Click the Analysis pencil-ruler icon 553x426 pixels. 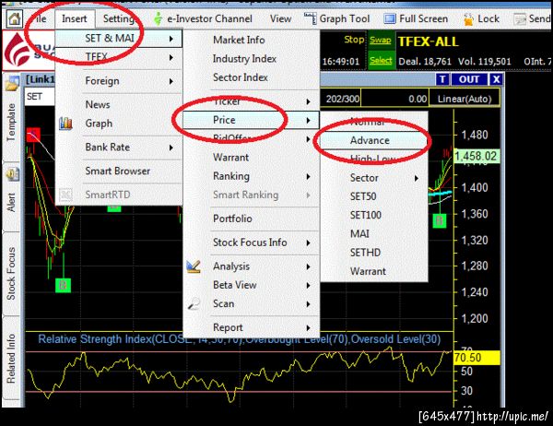point(194,266)
